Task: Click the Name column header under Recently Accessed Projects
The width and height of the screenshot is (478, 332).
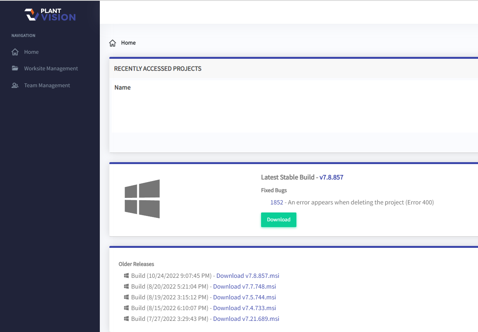Action: tap(122, 87)
